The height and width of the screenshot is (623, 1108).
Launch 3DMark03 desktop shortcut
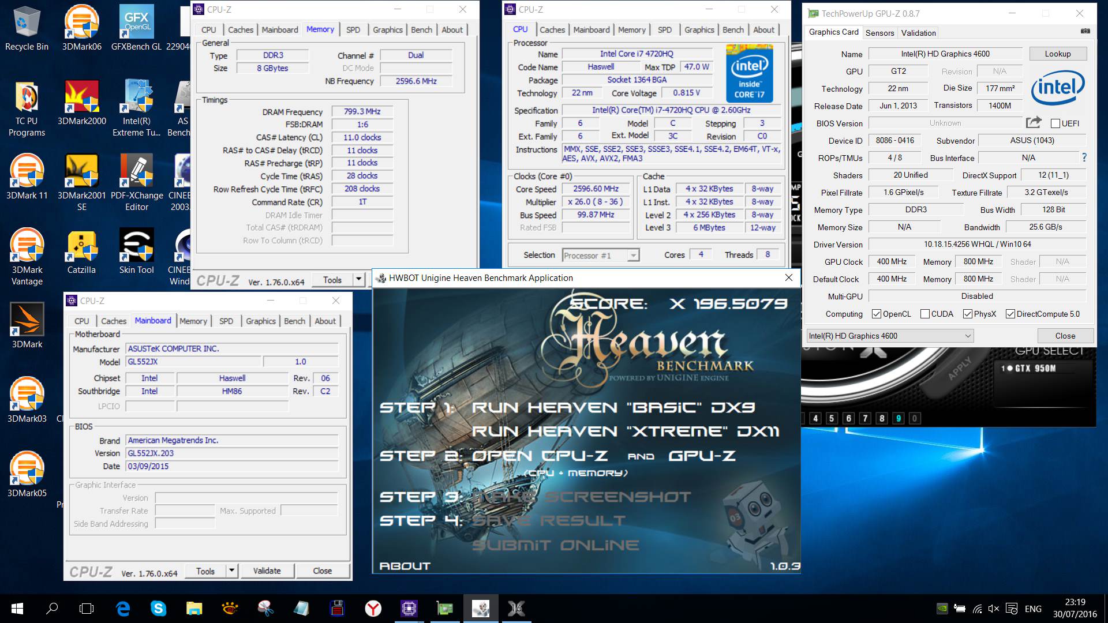point(27,400)
